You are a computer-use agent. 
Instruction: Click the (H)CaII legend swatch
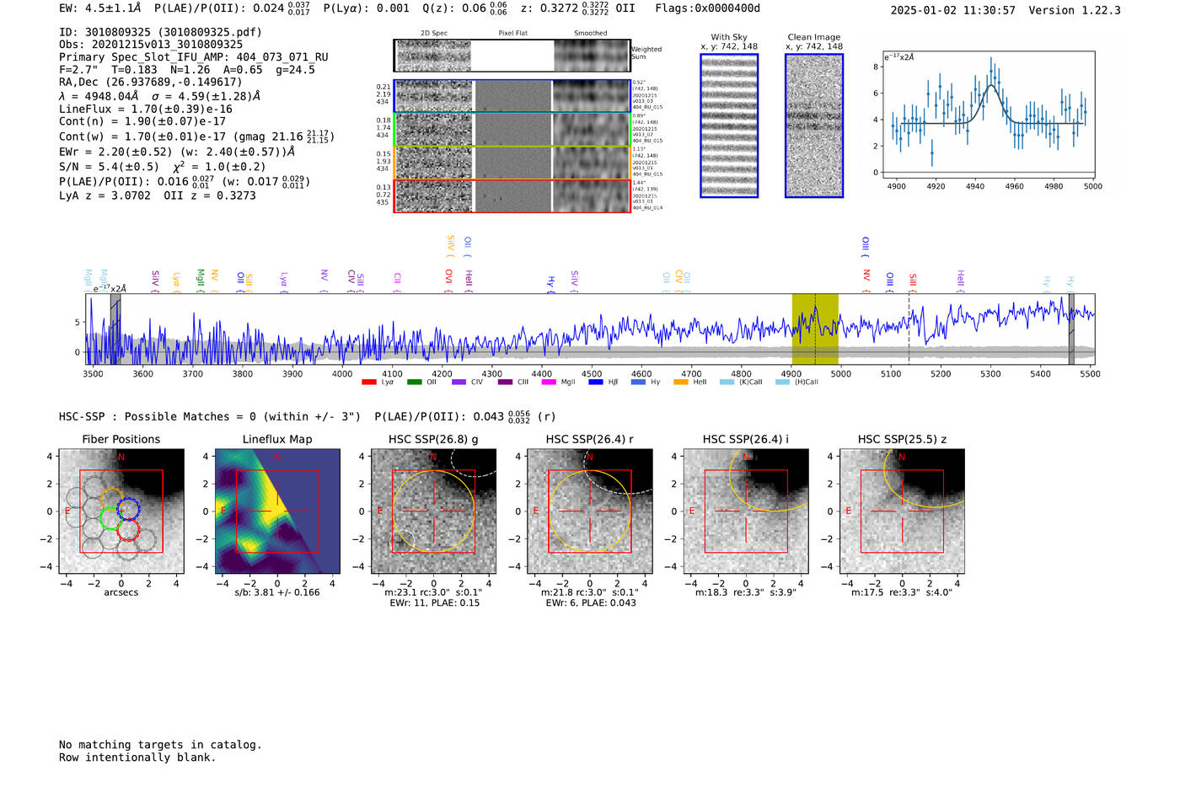[782, 382]
